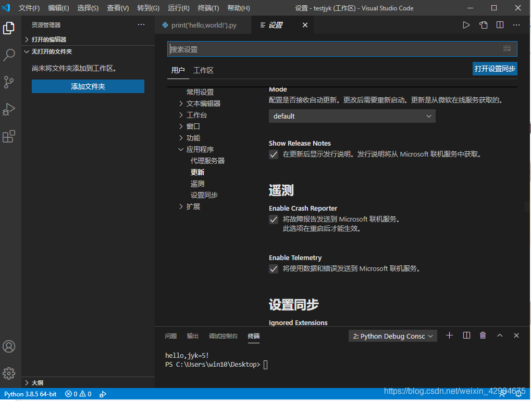
Task: Open the Source Control view
Action: (9, 82)
